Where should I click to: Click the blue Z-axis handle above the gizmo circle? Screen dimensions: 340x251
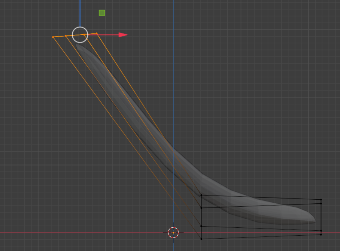coord(80,13)
